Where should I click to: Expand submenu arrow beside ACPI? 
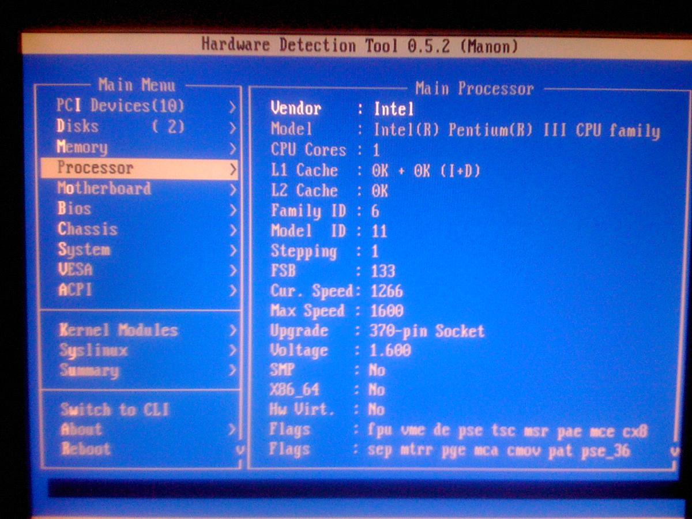pyautogui.click(x=232, y=290)
